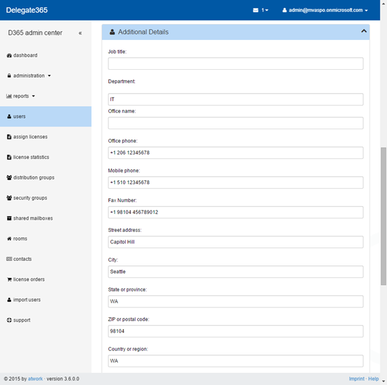Screen dimensions: 387x385
Task: Open the mail notifications dropdown
Action: 261,10
